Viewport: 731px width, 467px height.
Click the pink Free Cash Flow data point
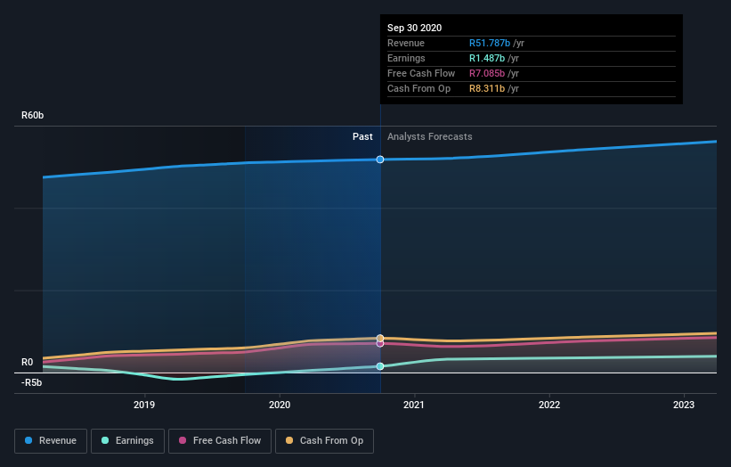click(380, 344)
